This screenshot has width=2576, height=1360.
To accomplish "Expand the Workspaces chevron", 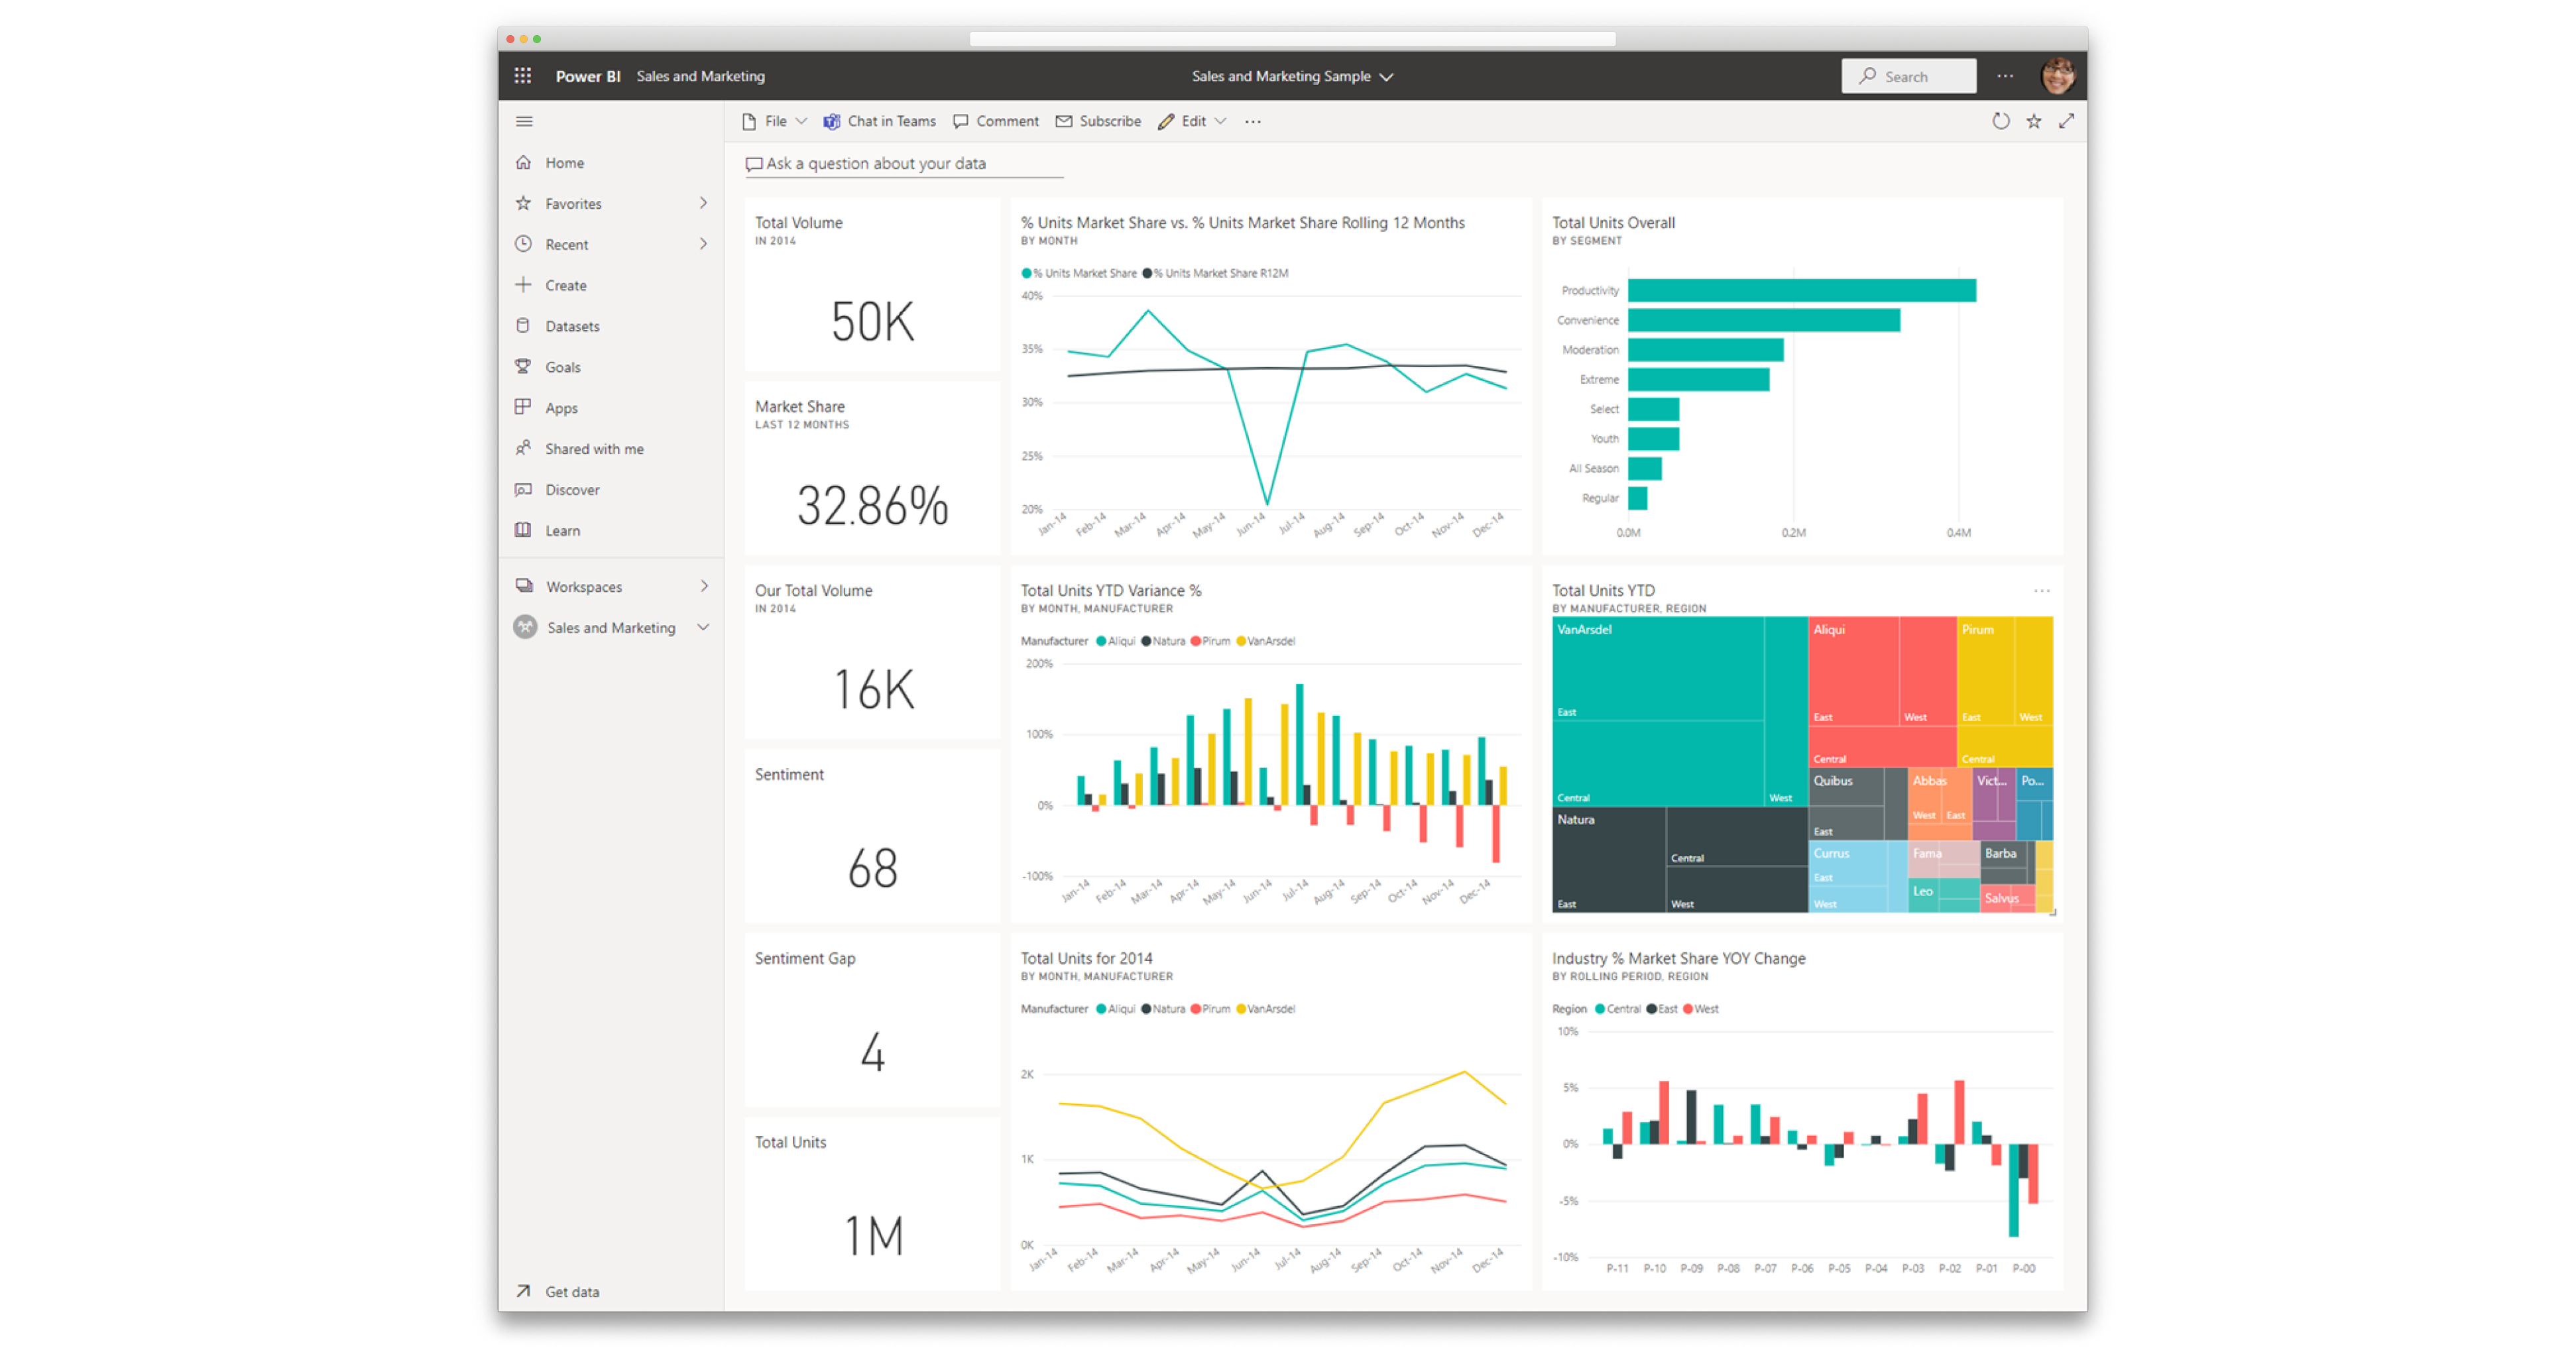I will [704, 586].
